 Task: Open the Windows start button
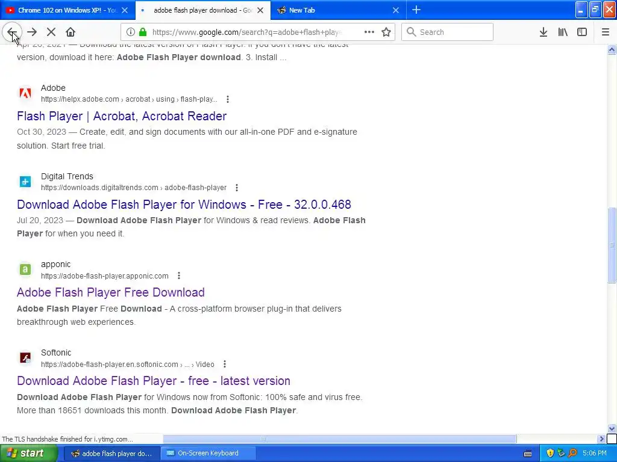(28, 453)
